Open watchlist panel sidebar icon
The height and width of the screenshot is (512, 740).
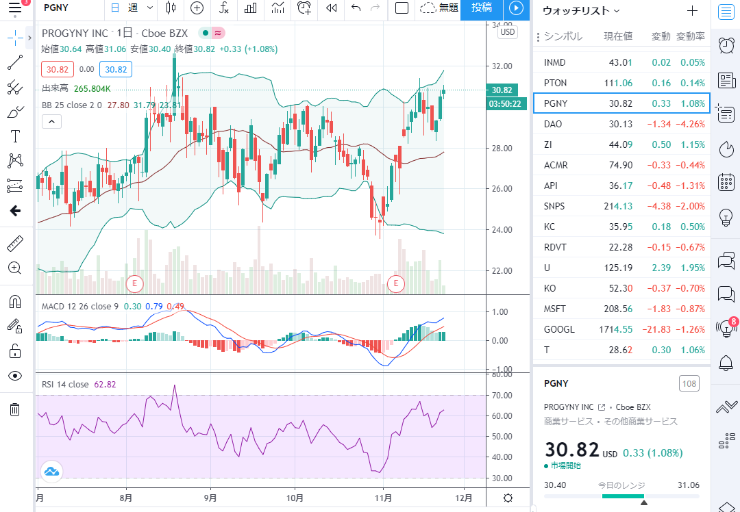click(726, 12)
